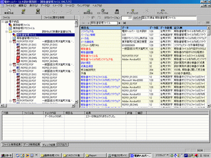Open the テンプレート toolbar icon
This screenshot has height=158, width=211.
click(x=163, y=12)
